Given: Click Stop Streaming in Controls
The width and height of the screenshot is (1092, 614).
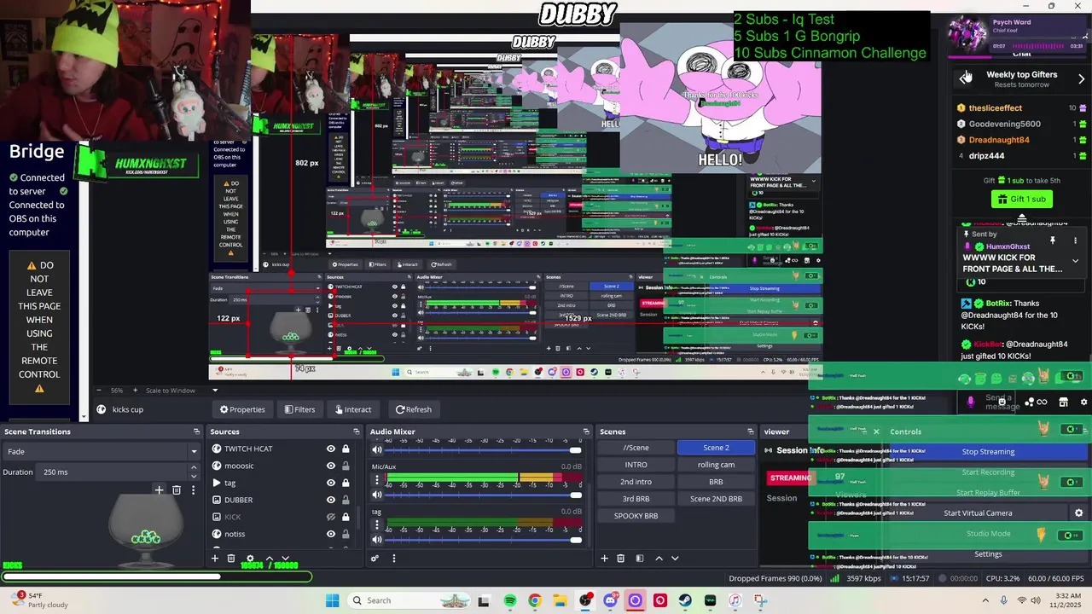Looking at the screenshot, I should [x=988, y=452].
